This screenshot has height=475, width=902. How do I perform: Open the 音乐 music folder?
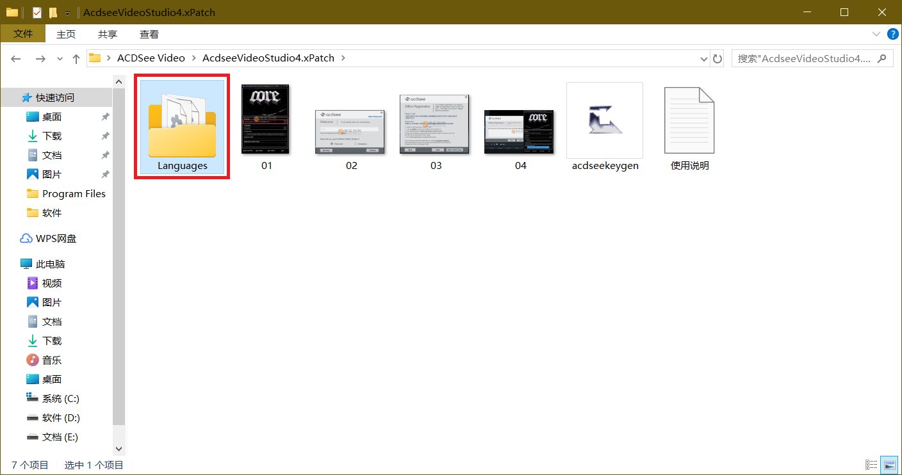pyautogui.click(x=52, y=360)
